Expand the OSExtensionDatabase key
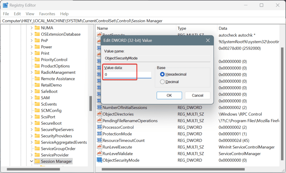Viewport: 286px width, 173px height. 32,34
